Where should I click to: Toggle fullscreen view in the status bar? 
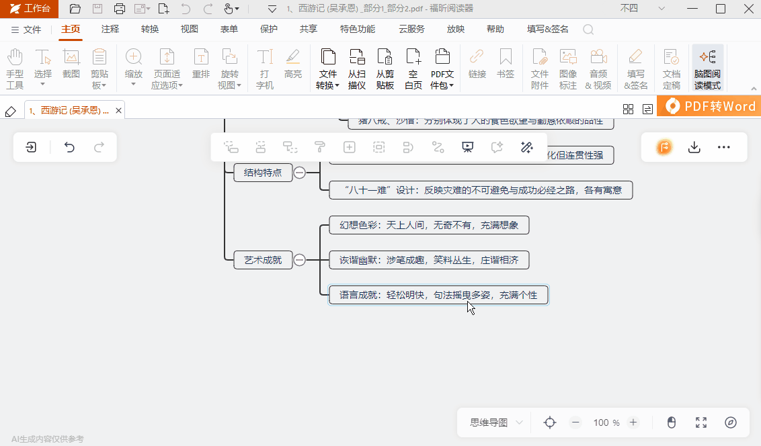(x=701, y=422)
